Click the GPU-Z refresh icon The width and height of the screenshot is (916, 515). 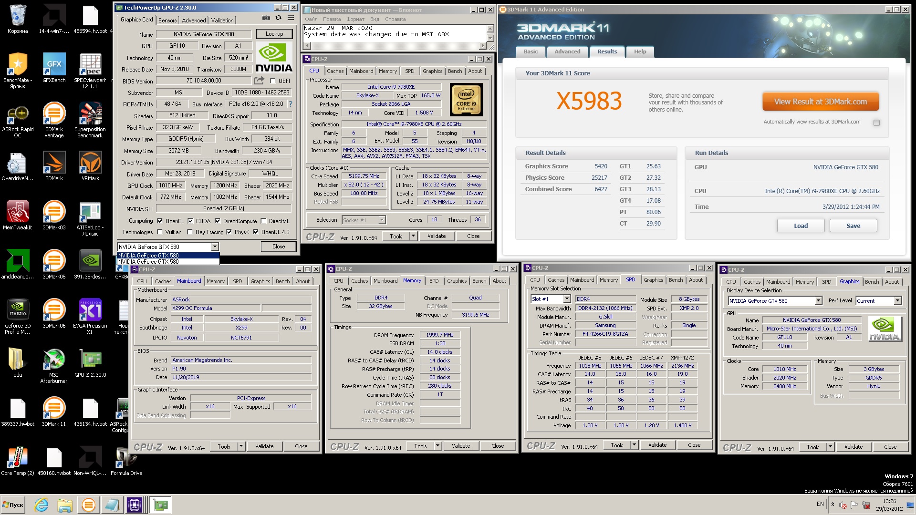point(279,18)
